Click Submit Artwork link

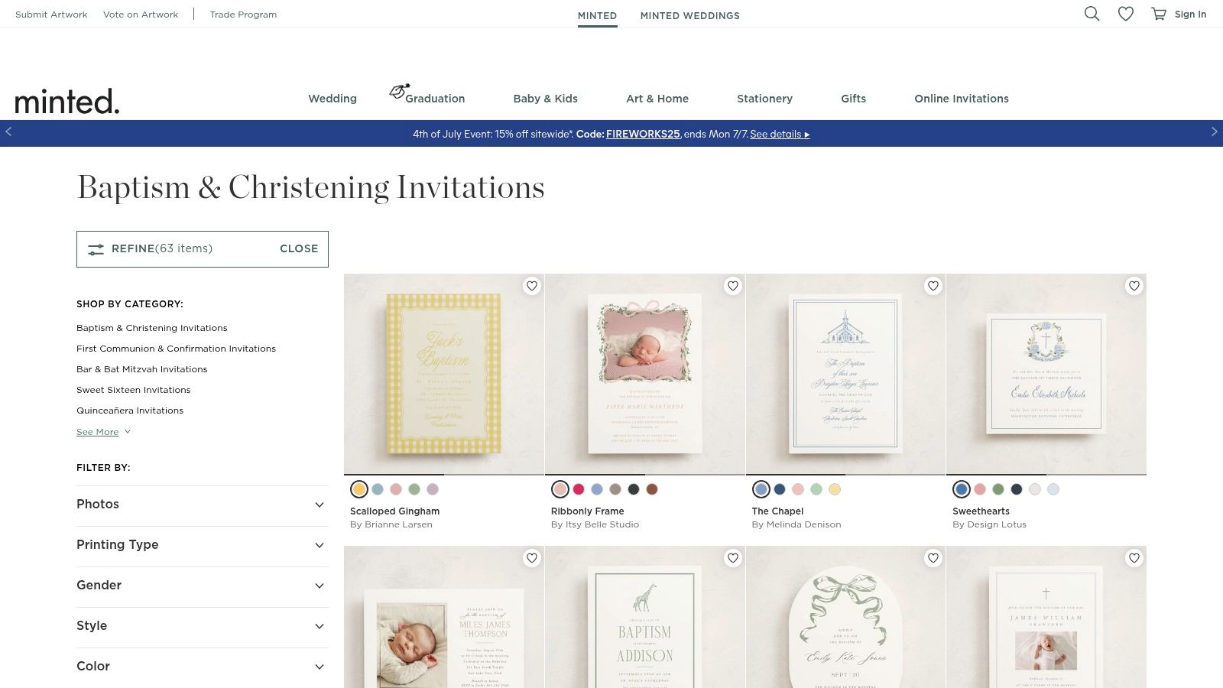pyautogui.click(x=51, y=15)
